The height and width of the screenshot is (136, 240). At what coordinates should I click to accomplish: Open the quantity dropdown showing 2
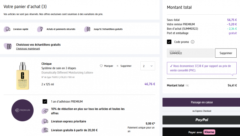148,66
